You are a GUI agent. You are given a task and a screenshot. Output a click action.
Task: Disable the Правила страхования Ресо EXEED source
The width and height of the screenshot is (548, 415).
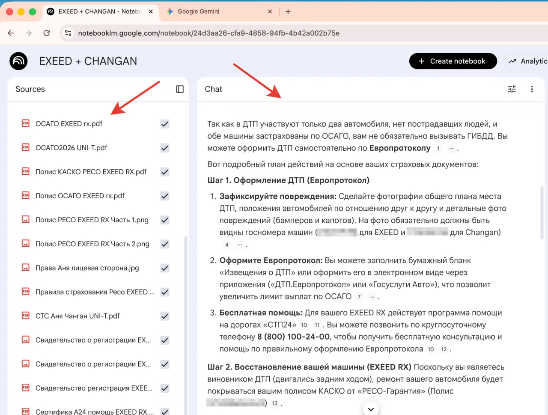pos(165,292)
